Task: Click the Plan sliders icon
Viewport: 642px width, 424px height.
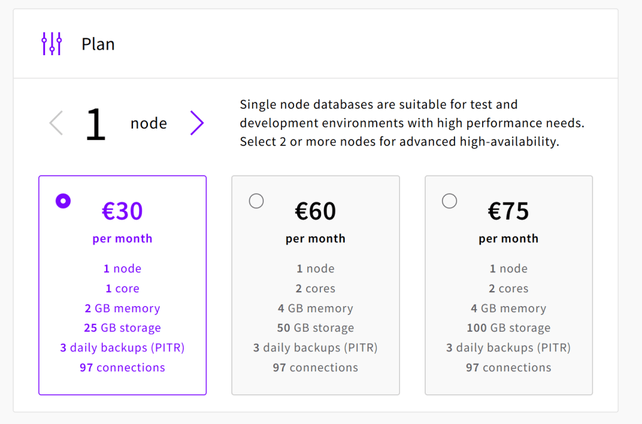Action: click(x=51, y=43)
